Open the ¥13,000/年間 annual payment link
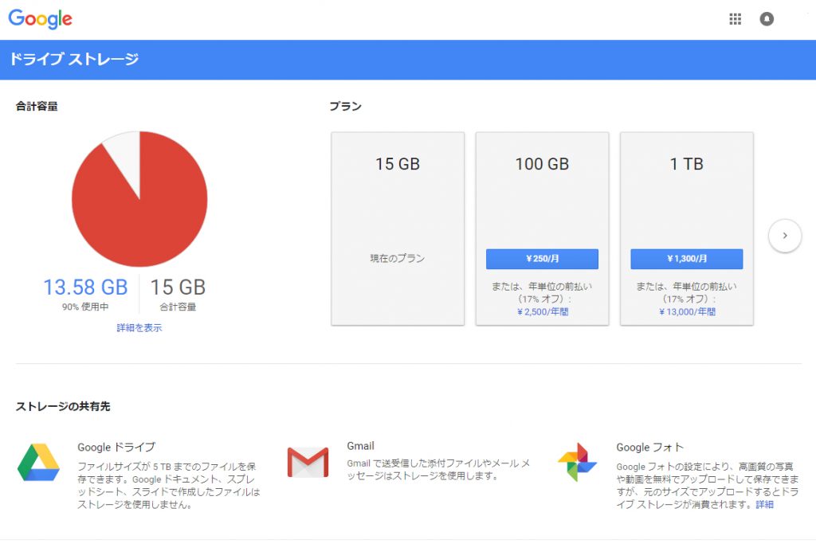Image resolution: width=816 pixels, height=559 pixels. (687, 312)
